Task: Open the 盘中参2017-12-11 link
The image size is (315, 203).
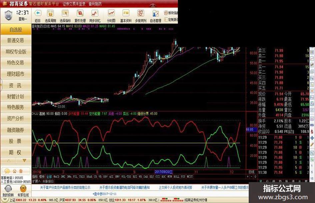Action: tap(104, 194)
